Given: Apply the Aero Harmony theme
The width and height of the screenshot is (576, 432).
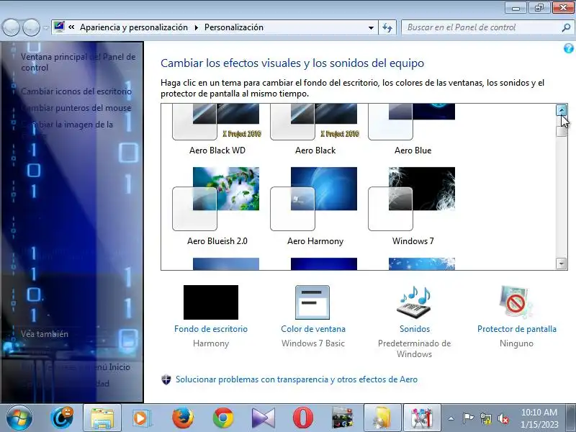Looking at the screenshot, I should coord(315,207).
